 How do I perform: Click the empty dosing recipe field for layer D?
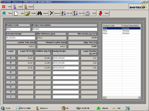click(65, 72)
